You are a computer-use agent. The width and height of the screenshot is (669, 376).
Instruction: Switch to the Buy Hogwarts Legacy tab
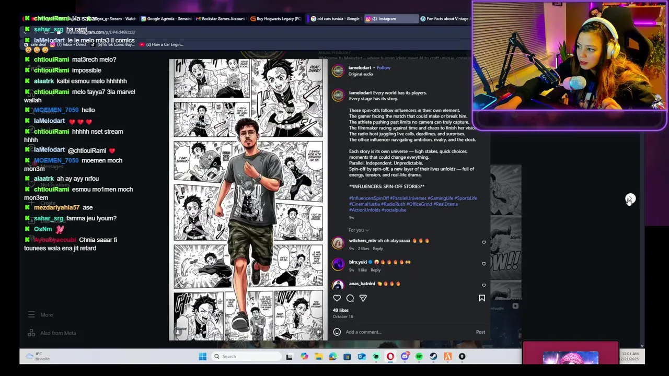coord(275,19)
